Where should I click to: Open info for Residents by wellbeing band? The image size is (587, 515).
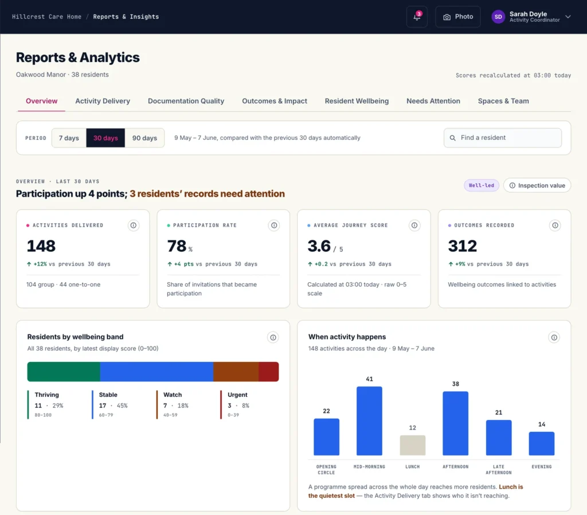273,337
